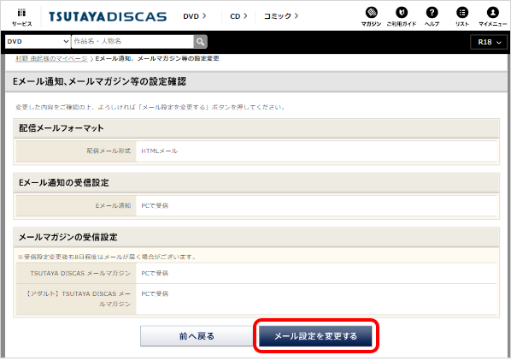The image size is (511, 361).
Task: Open the コミック navigation menu
Action: tap(281, 16)
